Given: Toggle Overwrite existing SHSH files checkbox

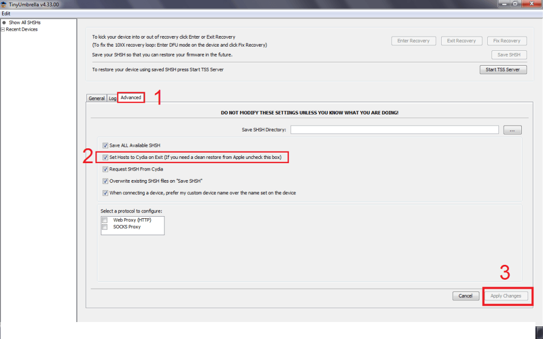Looking at the screenshot, I should click(x=106, y=181).
